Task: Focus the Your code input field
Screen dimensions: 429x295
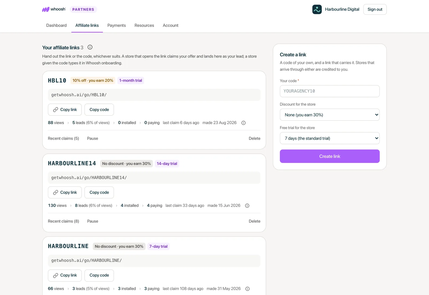Action: pos(330,91)
